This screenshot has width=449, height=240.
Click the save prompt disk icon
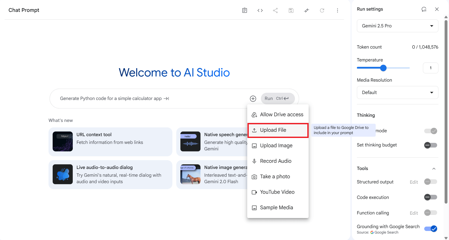point(291,10)
